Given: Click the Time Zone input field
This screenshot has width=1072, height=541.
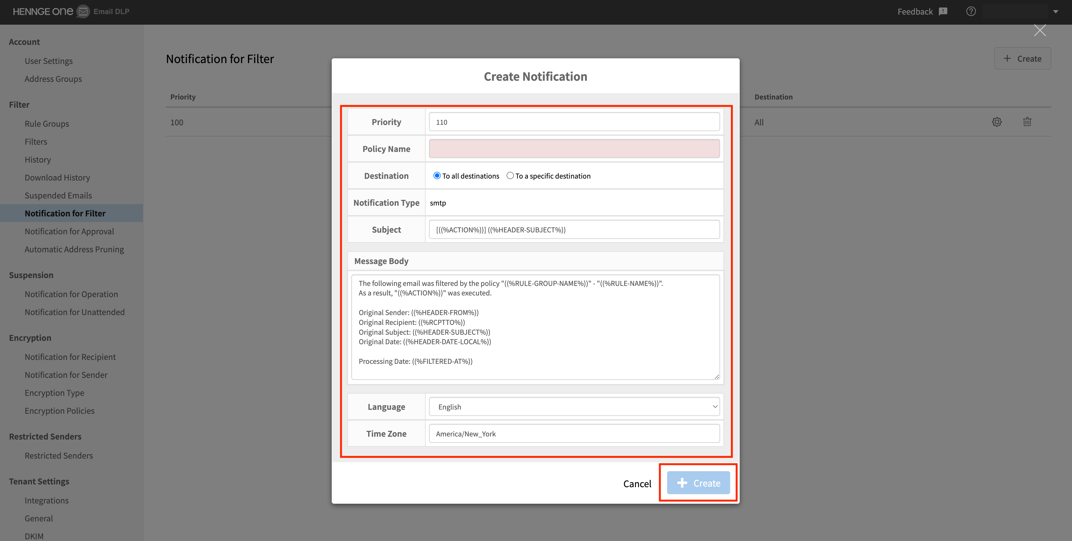Looking at the screenshot, I should coord(574,434).
